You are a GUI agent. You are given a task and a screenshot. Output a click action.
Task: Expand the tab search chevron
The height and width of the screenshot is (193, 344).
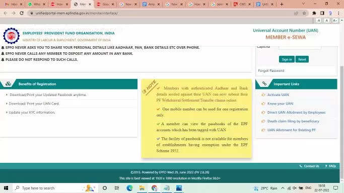click(x=303, y=4)
